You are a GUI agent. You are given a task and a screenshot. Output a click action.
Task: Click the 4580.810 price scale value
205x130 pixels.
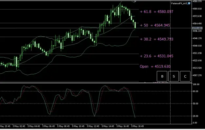pos(197,9)
